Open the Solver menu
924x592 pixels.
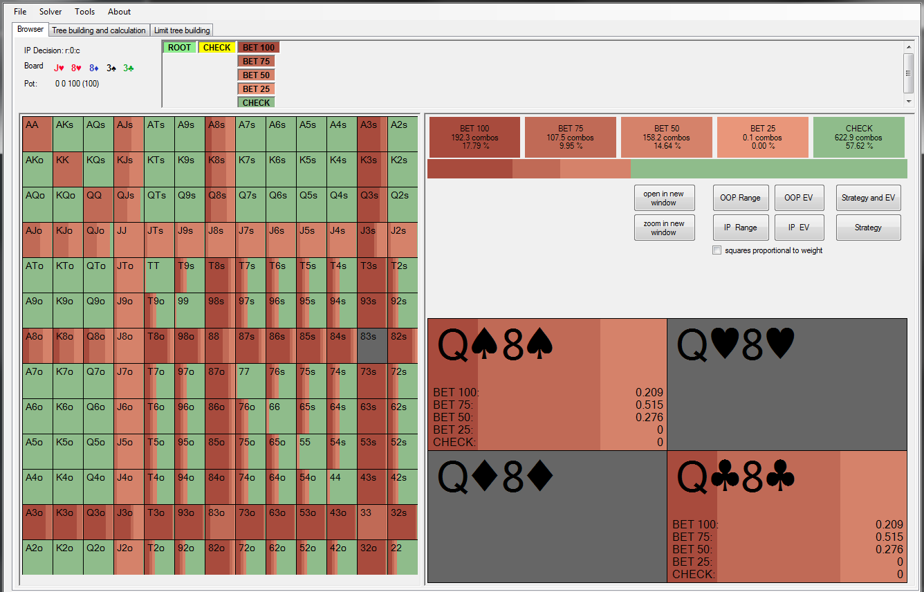50,12
